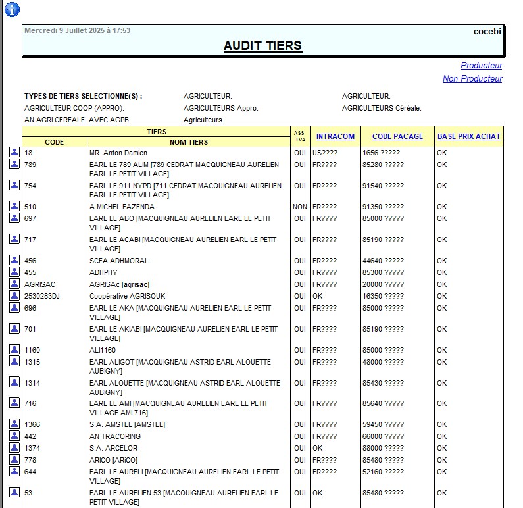Click person icon for code 1374
Screen dimensions: 523x508
coord(14,447)
